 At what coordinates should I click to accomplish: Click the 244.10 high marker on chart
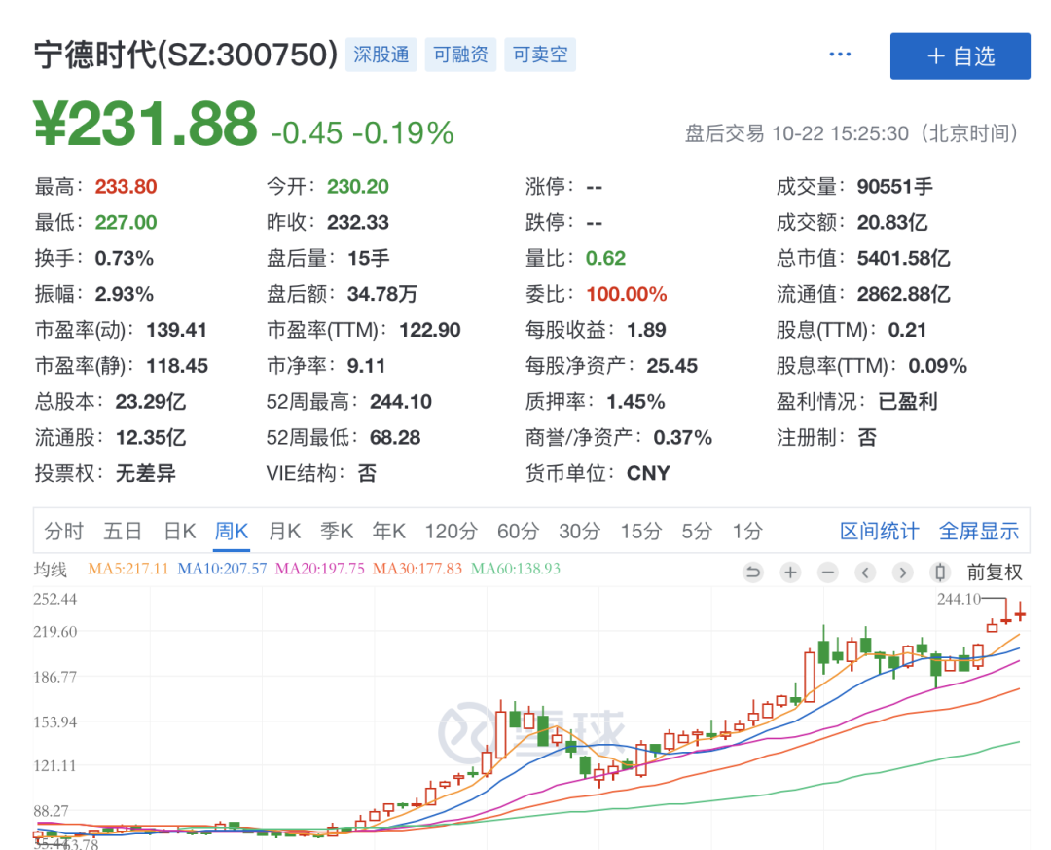tap(960, 599)
